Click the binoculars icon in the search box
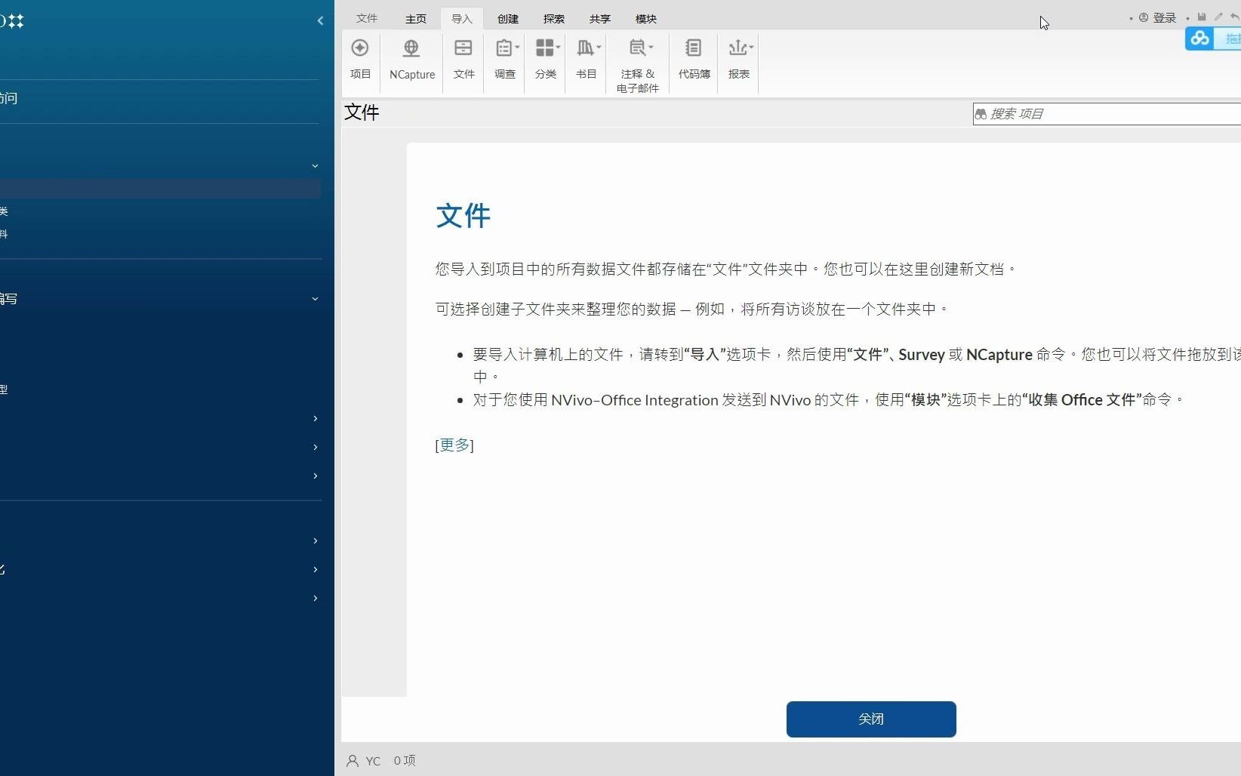This screenshot has height=776, width=1241. (981, 114)
